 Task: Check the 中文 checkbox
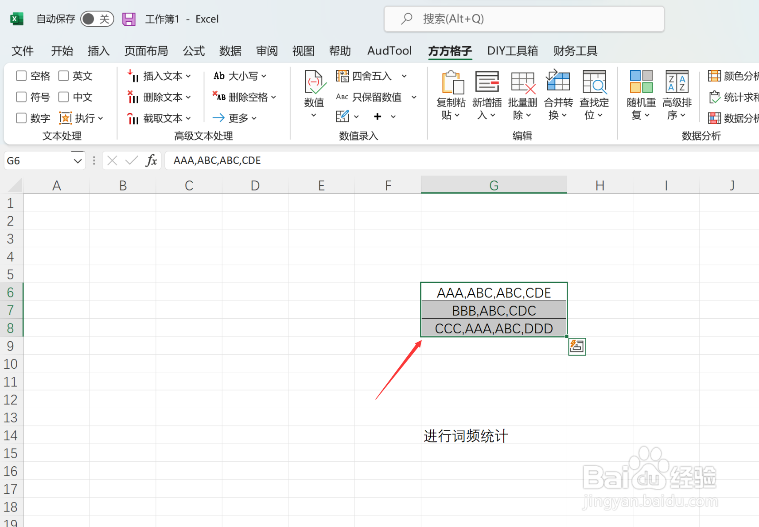(63, 97)
